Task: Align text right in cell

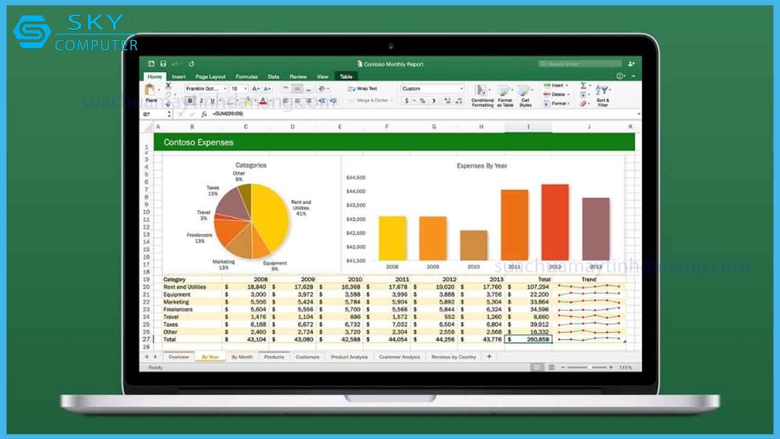Action: coord(309,101)
